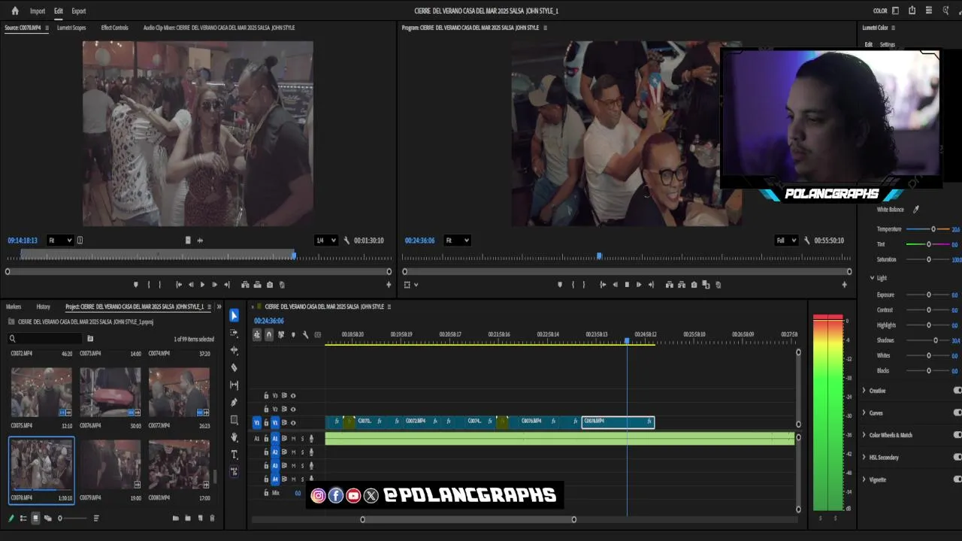Adjust the Exposure slider
Viewport: 962px width, 541px height.
click(x=928, y=295)
